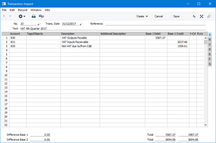Go to the previous record arrow

tap(4, 16)
